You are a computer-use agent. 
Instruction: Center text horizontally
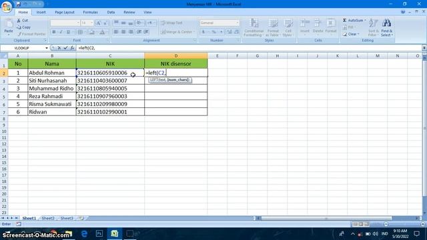123,32
